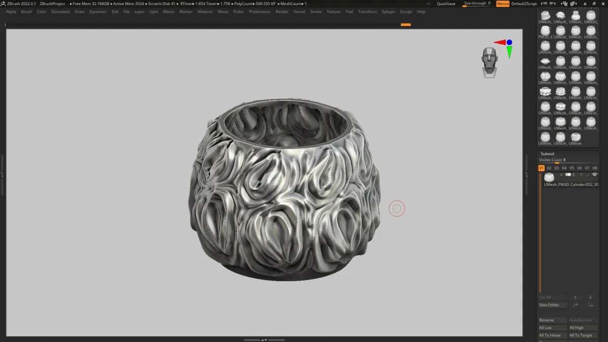The image size is (608, 342).
Task: Collapse right tray using its divider handle
Action: (x=526, y=174)
